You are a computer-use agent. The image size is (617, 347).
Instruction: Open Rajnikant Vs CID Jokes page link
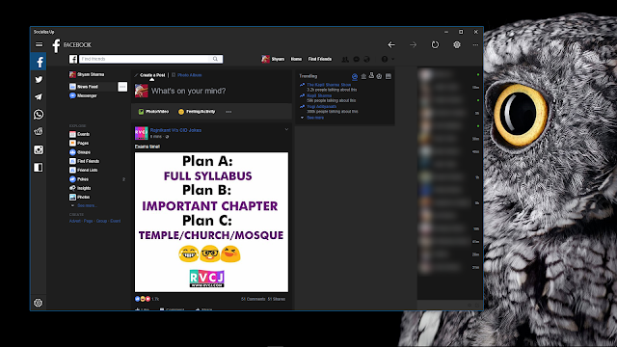tap(175, 130)
